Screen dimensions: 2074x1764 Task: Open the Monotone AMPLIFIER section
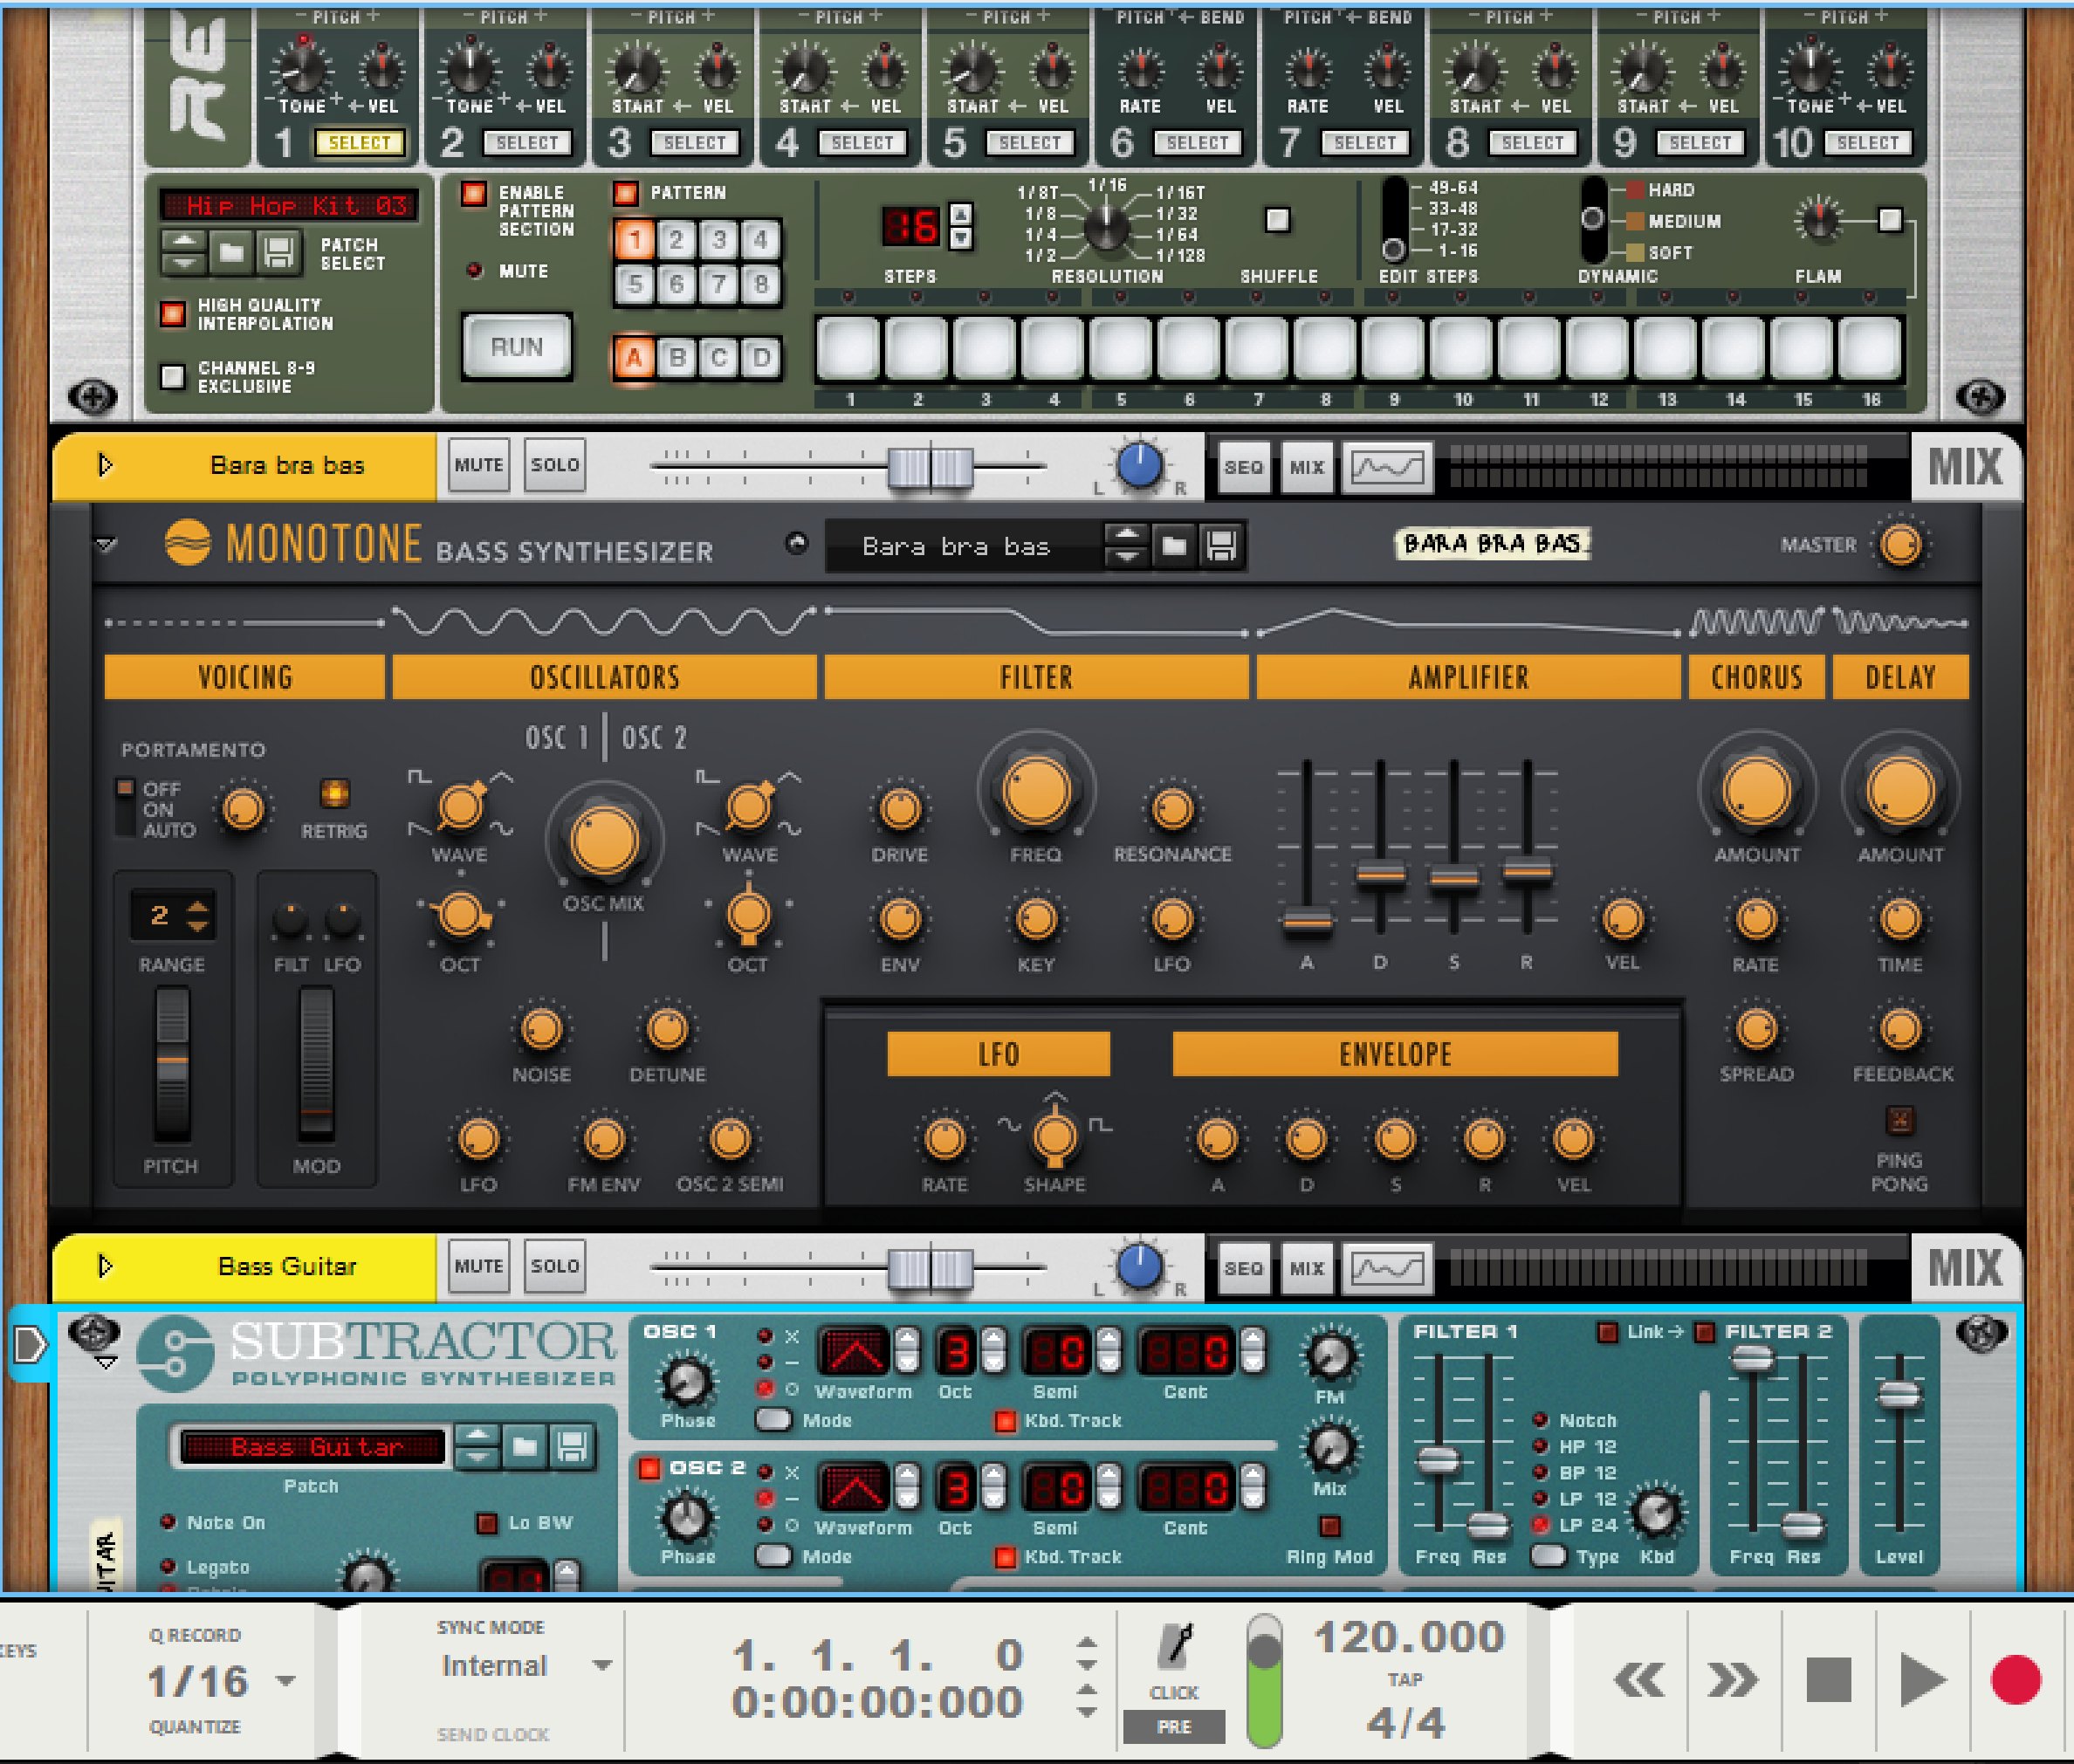(1468, 677)
